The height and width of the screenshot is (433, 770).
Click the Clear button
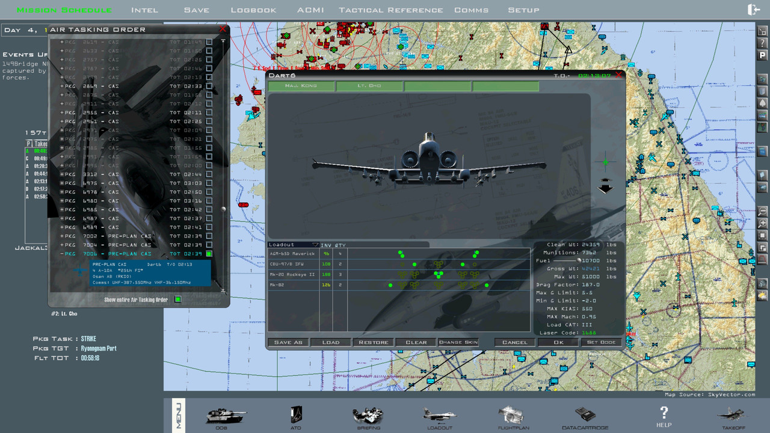click(416, 342)
